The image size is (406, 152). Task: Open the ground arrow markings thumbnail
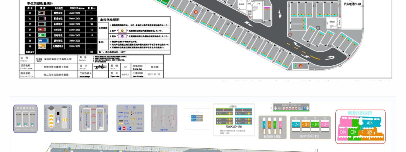point(164,118)
